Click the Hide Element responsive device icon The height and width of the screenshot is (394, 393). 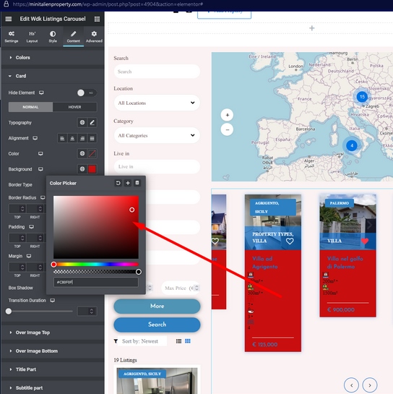point(41,93)
